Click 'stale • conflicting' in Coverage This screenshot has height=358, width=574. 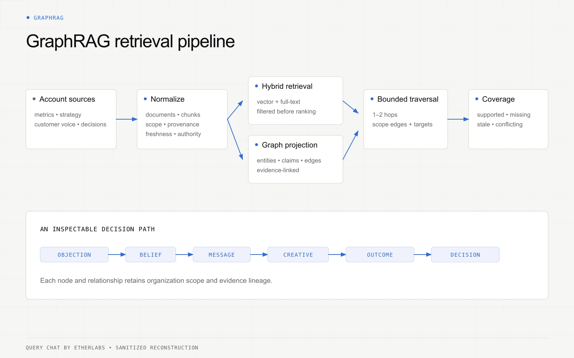[500, 124]
